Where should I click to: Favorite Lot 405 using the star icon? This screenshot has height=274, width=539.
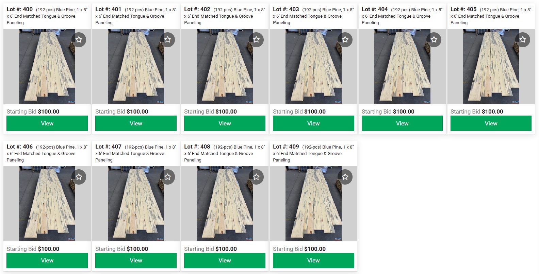coord(523,40)
